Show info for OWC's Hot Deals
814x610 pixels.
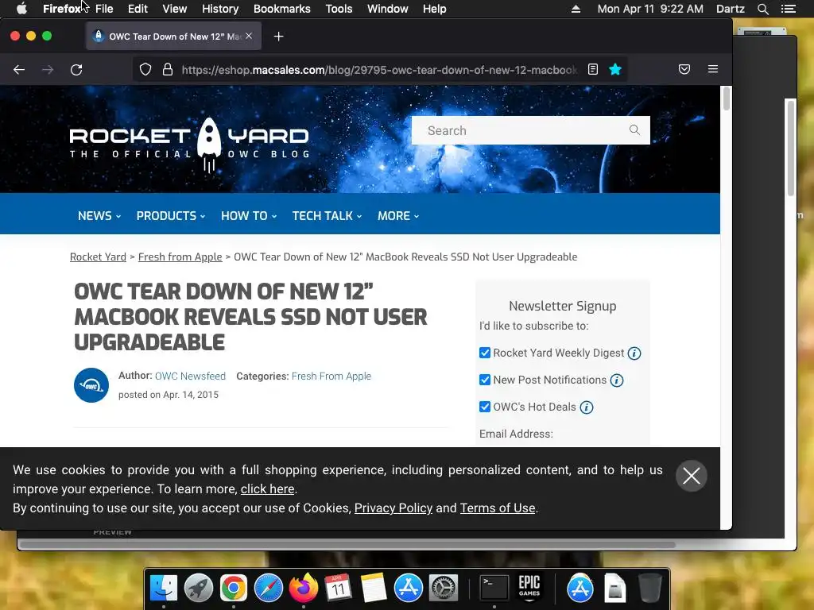pyautogui.click(x=586, y=407)
